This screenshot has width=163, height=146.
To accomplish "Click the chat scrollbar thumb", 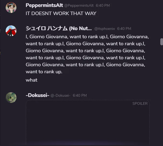I will (162, 42).
